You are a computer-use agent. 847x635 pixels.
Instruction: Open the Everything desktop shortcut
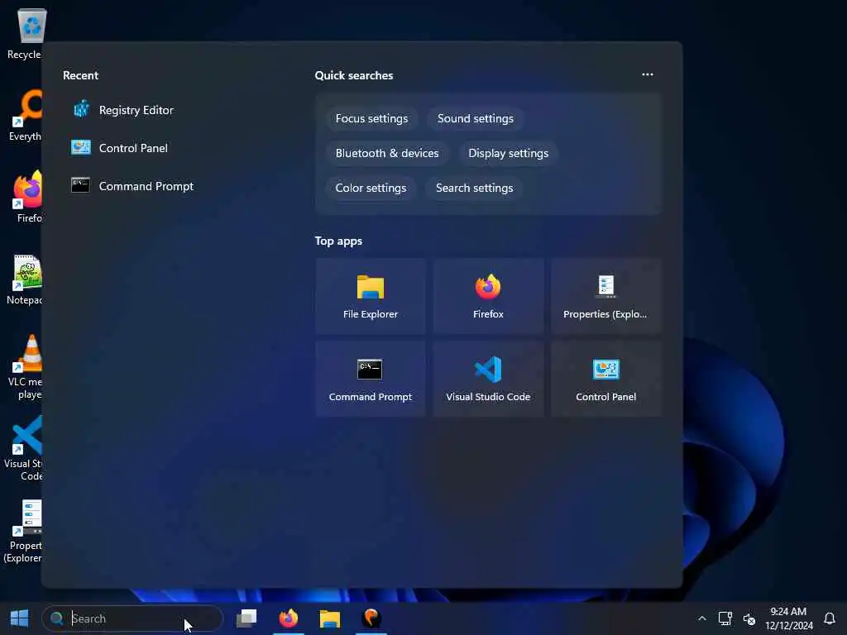pyautogui.click(x=25, y=116)
